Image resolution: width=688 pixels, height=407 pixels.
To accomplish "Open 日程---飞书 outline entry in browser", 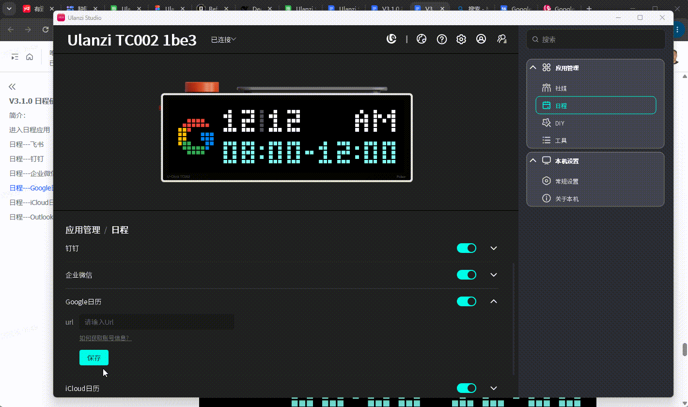I will click(x=27, y=144).
